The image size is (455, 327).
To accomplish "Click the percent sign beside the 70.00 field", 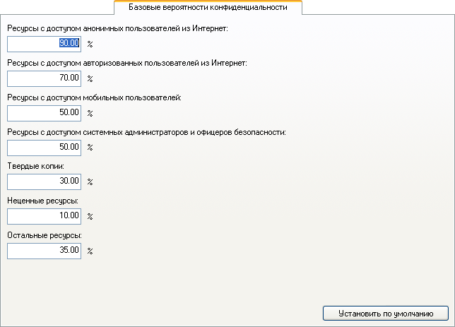I will point(90,78).
